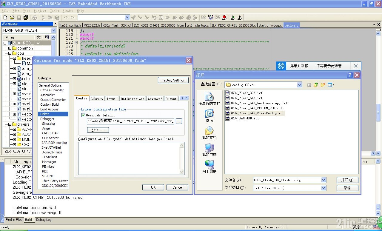Click the Save All toolbar icon
This screenshot has height=231, width=382.
tap(26, 18)
